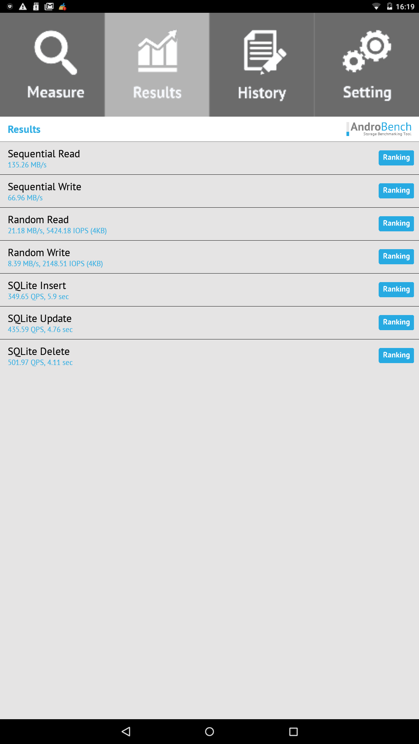Open Ranking for SQLite Update
The height and width of the screenshot is (744, 419).
point(396,322)
